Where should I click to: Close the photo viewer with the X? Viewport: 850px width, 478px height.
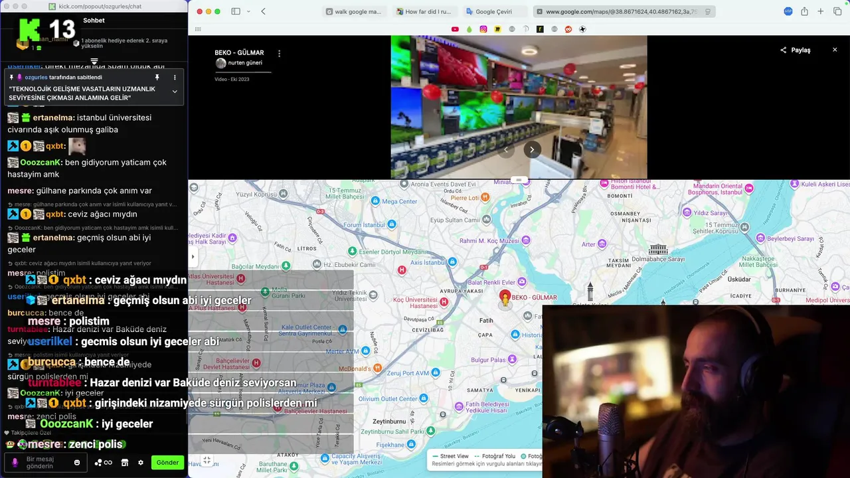pyautogui.click(x=835, y=50)
